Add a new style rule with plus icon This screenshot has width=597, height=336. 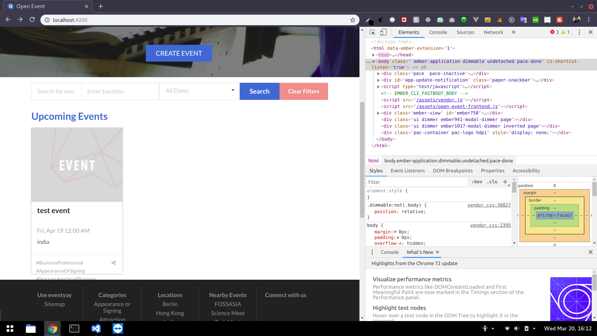tap(505, 182)
